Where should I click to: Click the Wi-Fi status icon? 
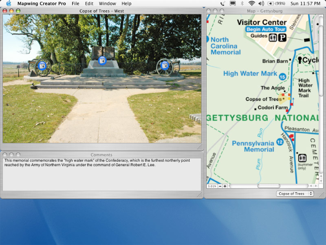coord(251,3)
